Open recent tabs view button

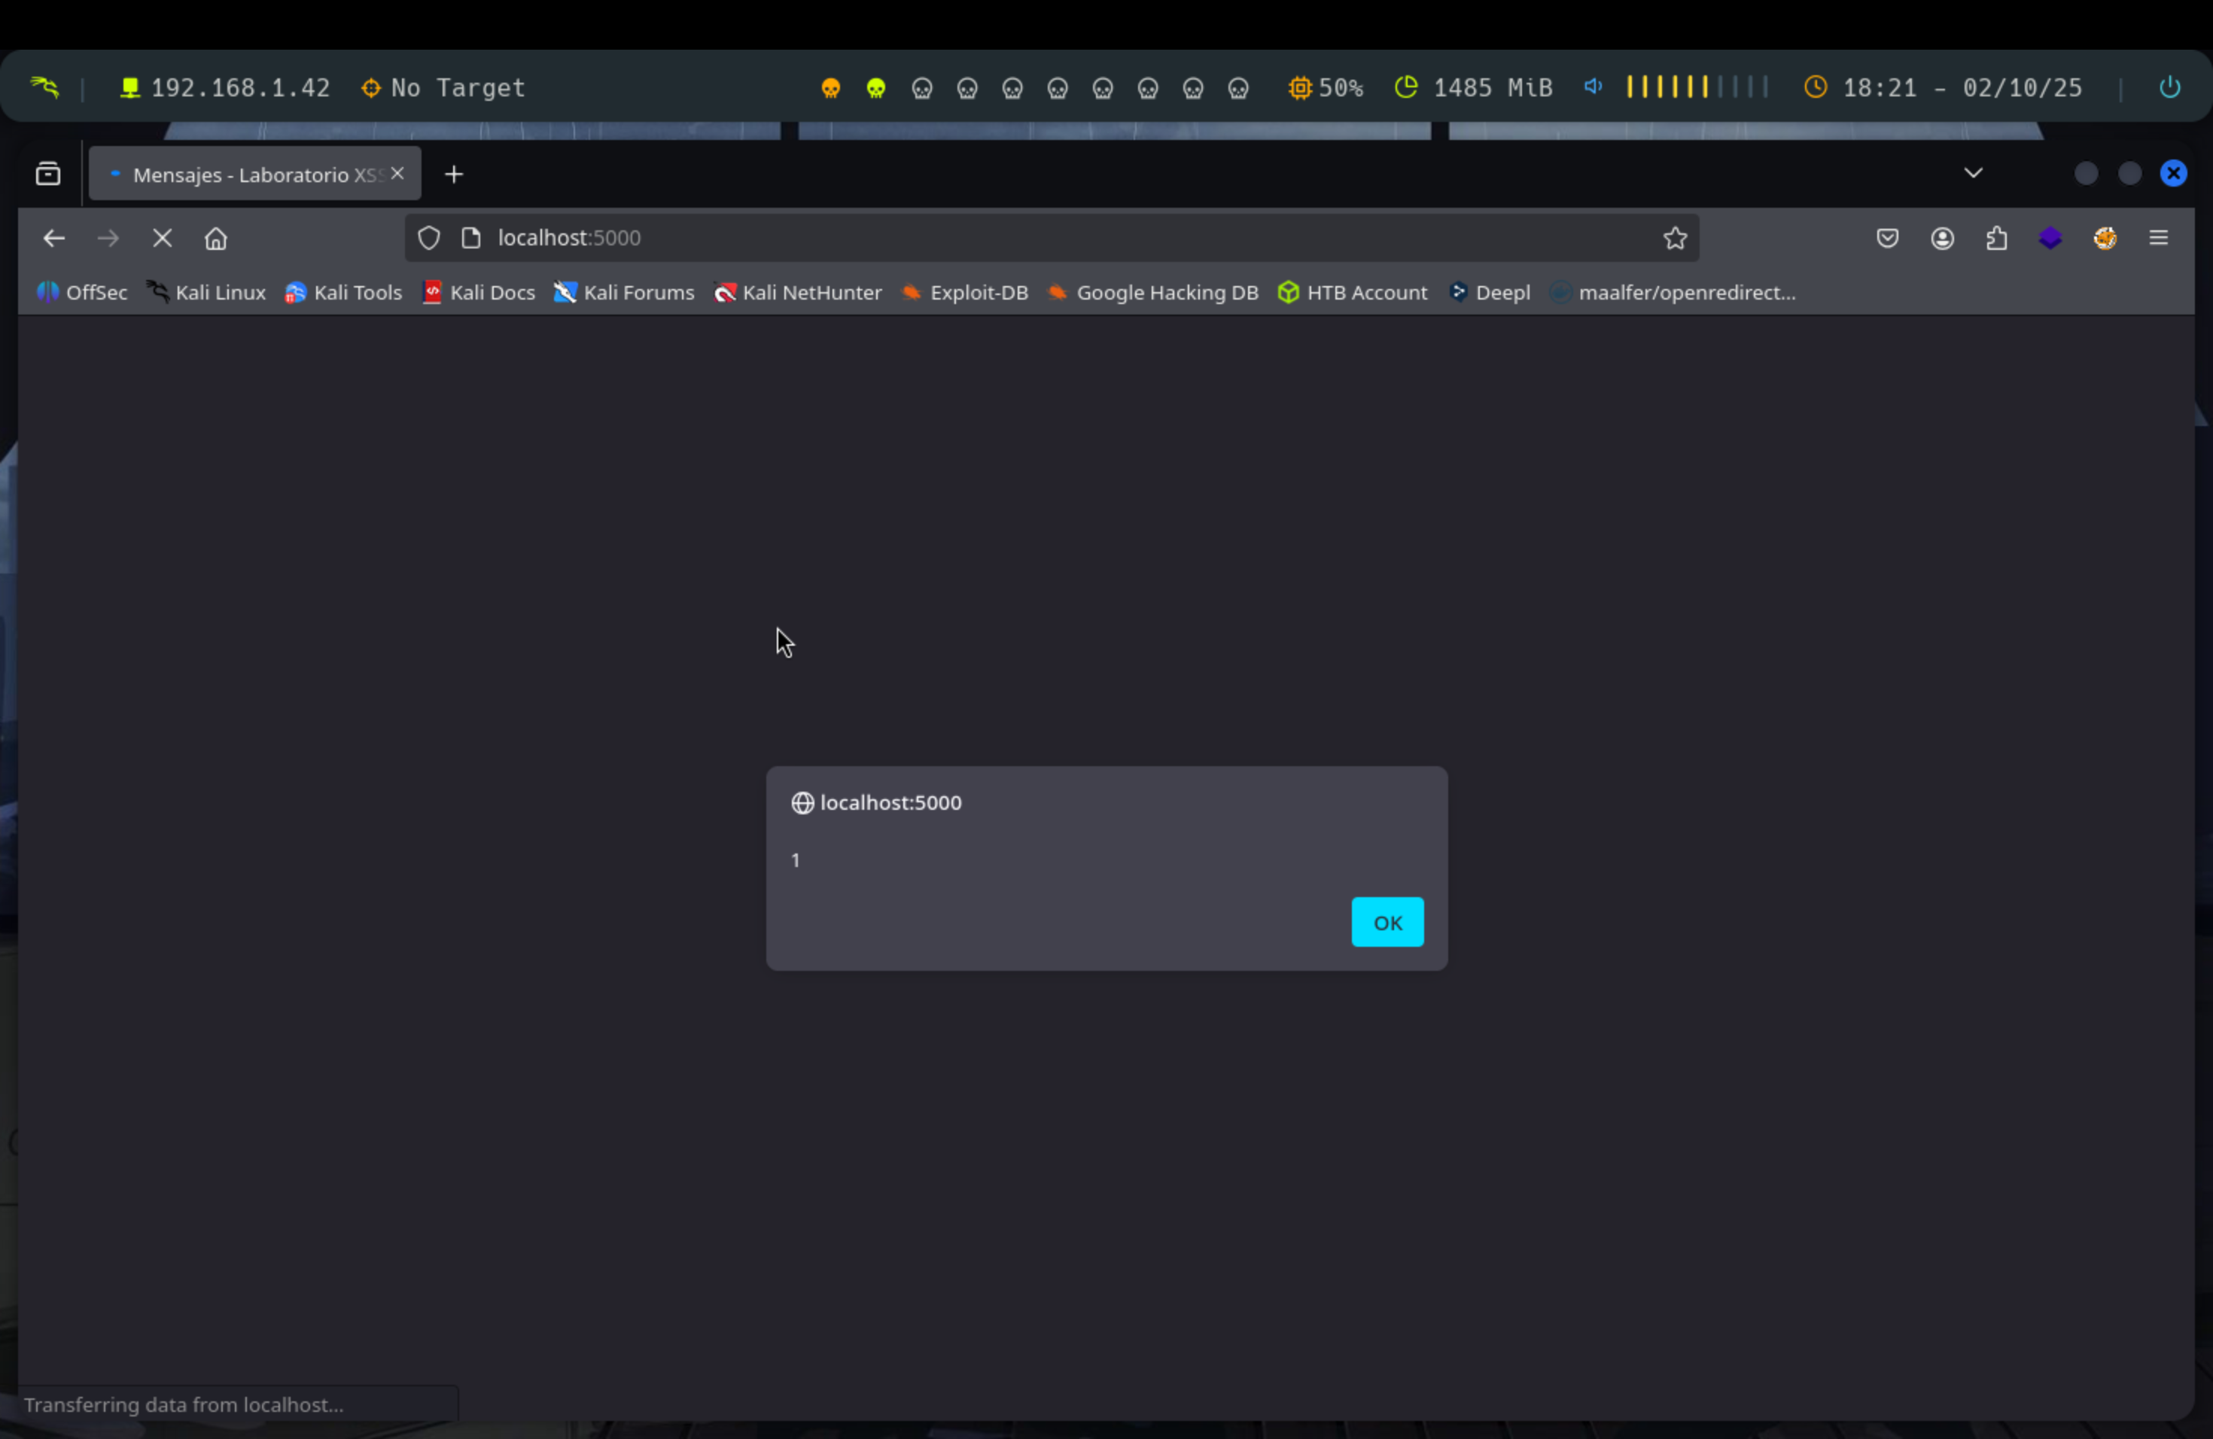(x=48, y=174)
